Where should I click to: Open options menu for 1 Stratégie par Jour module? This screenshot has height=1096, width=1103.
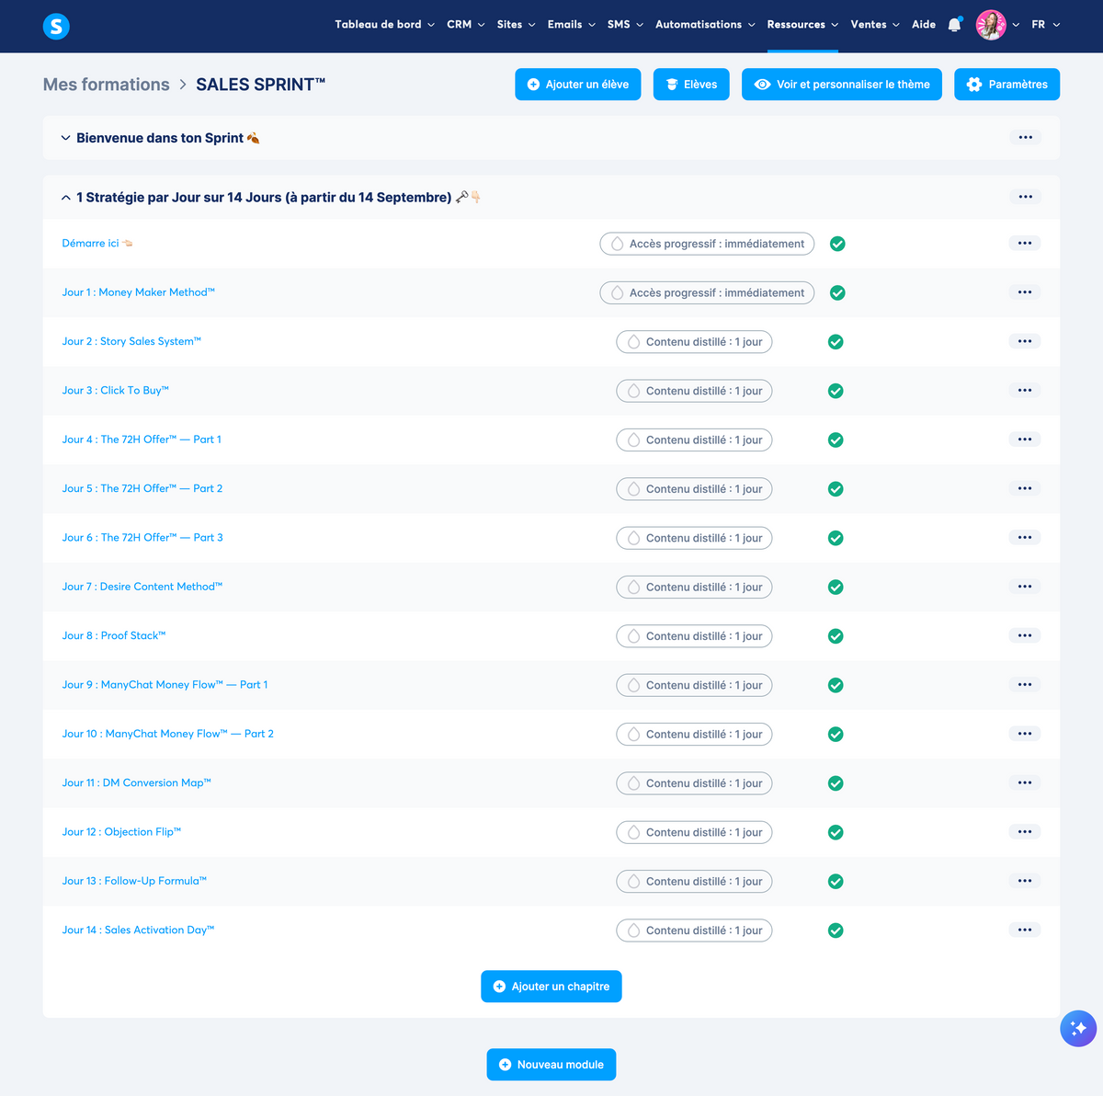click(1026, 197)
